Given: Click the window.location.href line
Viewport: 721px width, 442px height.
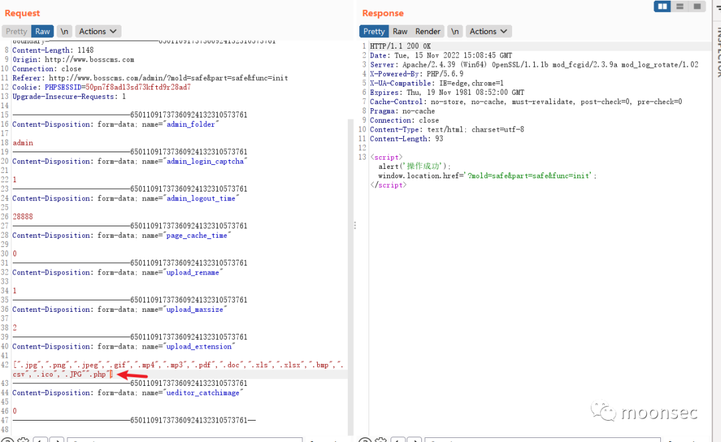Looking at the screenshot, I should point(487,176).
